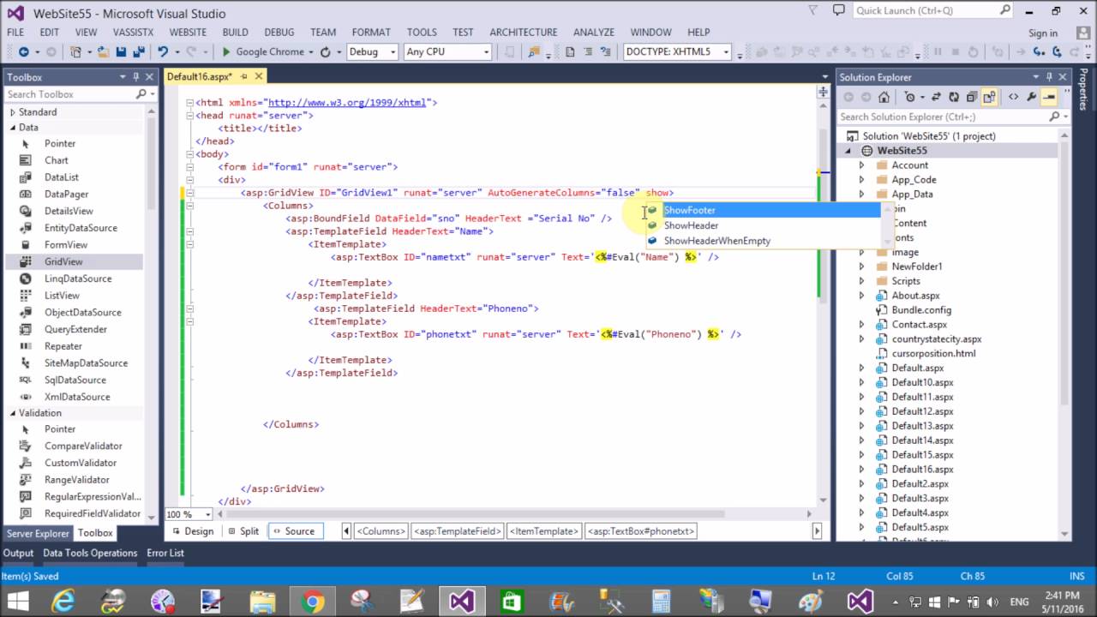Expand the Standard group in Toolbox
This screenshot has width=1097, height=617.
click(x=13, y=112)
